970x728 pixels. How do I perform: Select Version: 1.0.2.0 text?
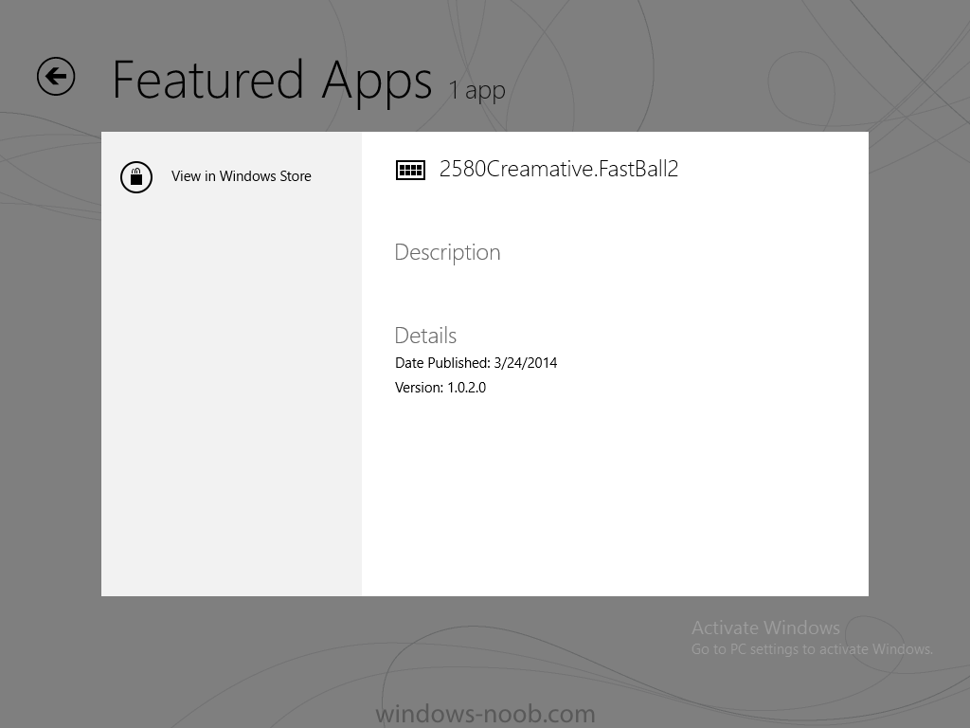tap(440, 388)
